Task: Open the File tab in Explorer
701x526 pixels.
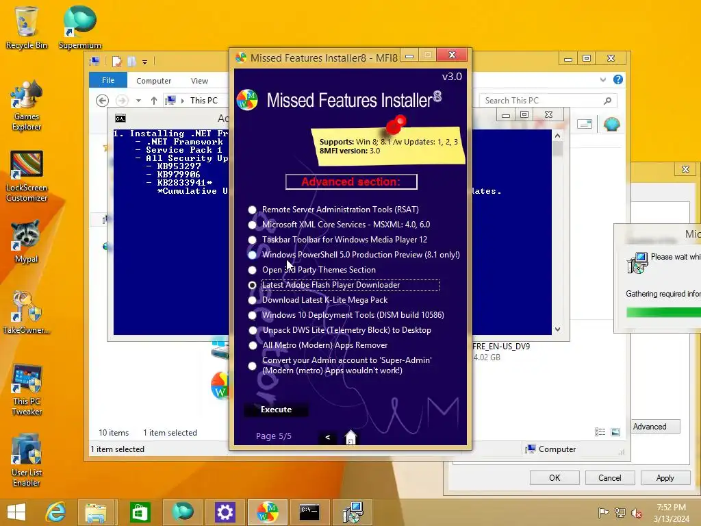Action: 107,80
